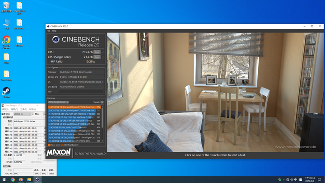Select ranking row 1 Ryzen 7 7700 score 774
This screenshot has height=183, width=325.
click(74, 107)
